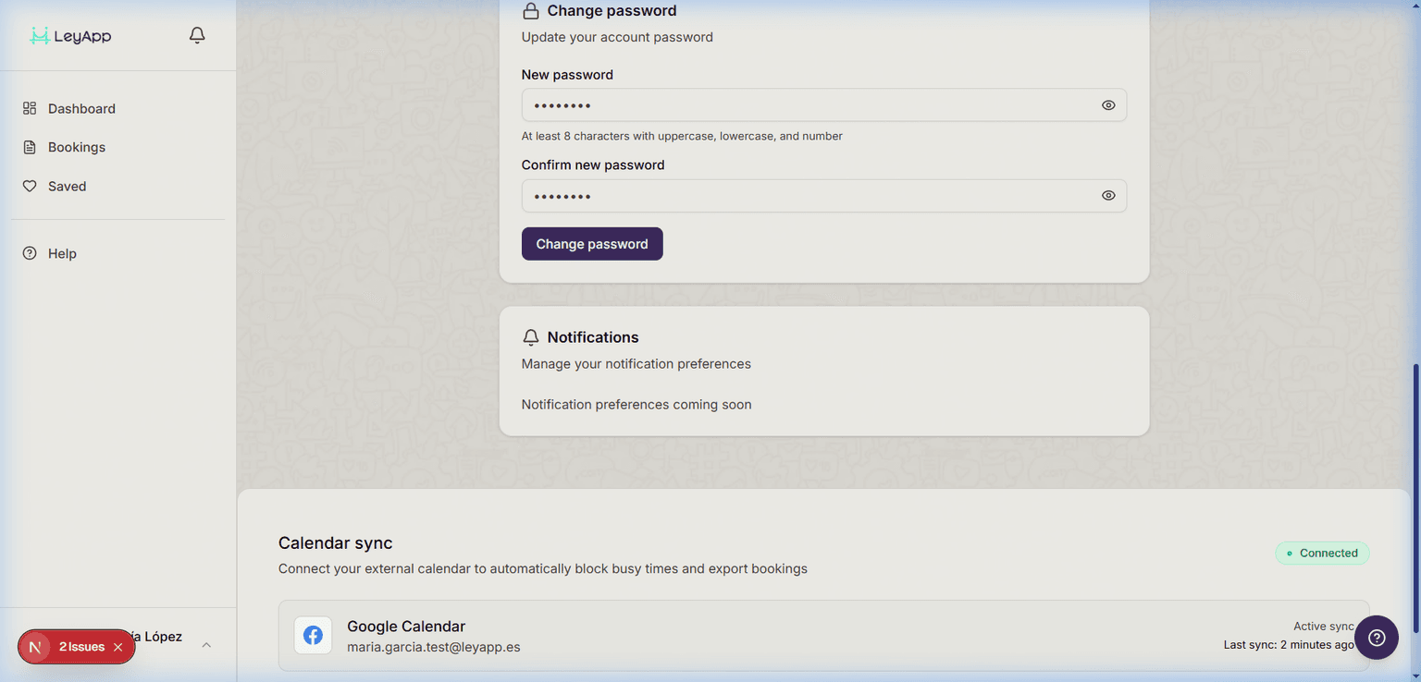Open Saved items via the heart icon
Screen dimensions: 1421x682
tap(29, 186)
